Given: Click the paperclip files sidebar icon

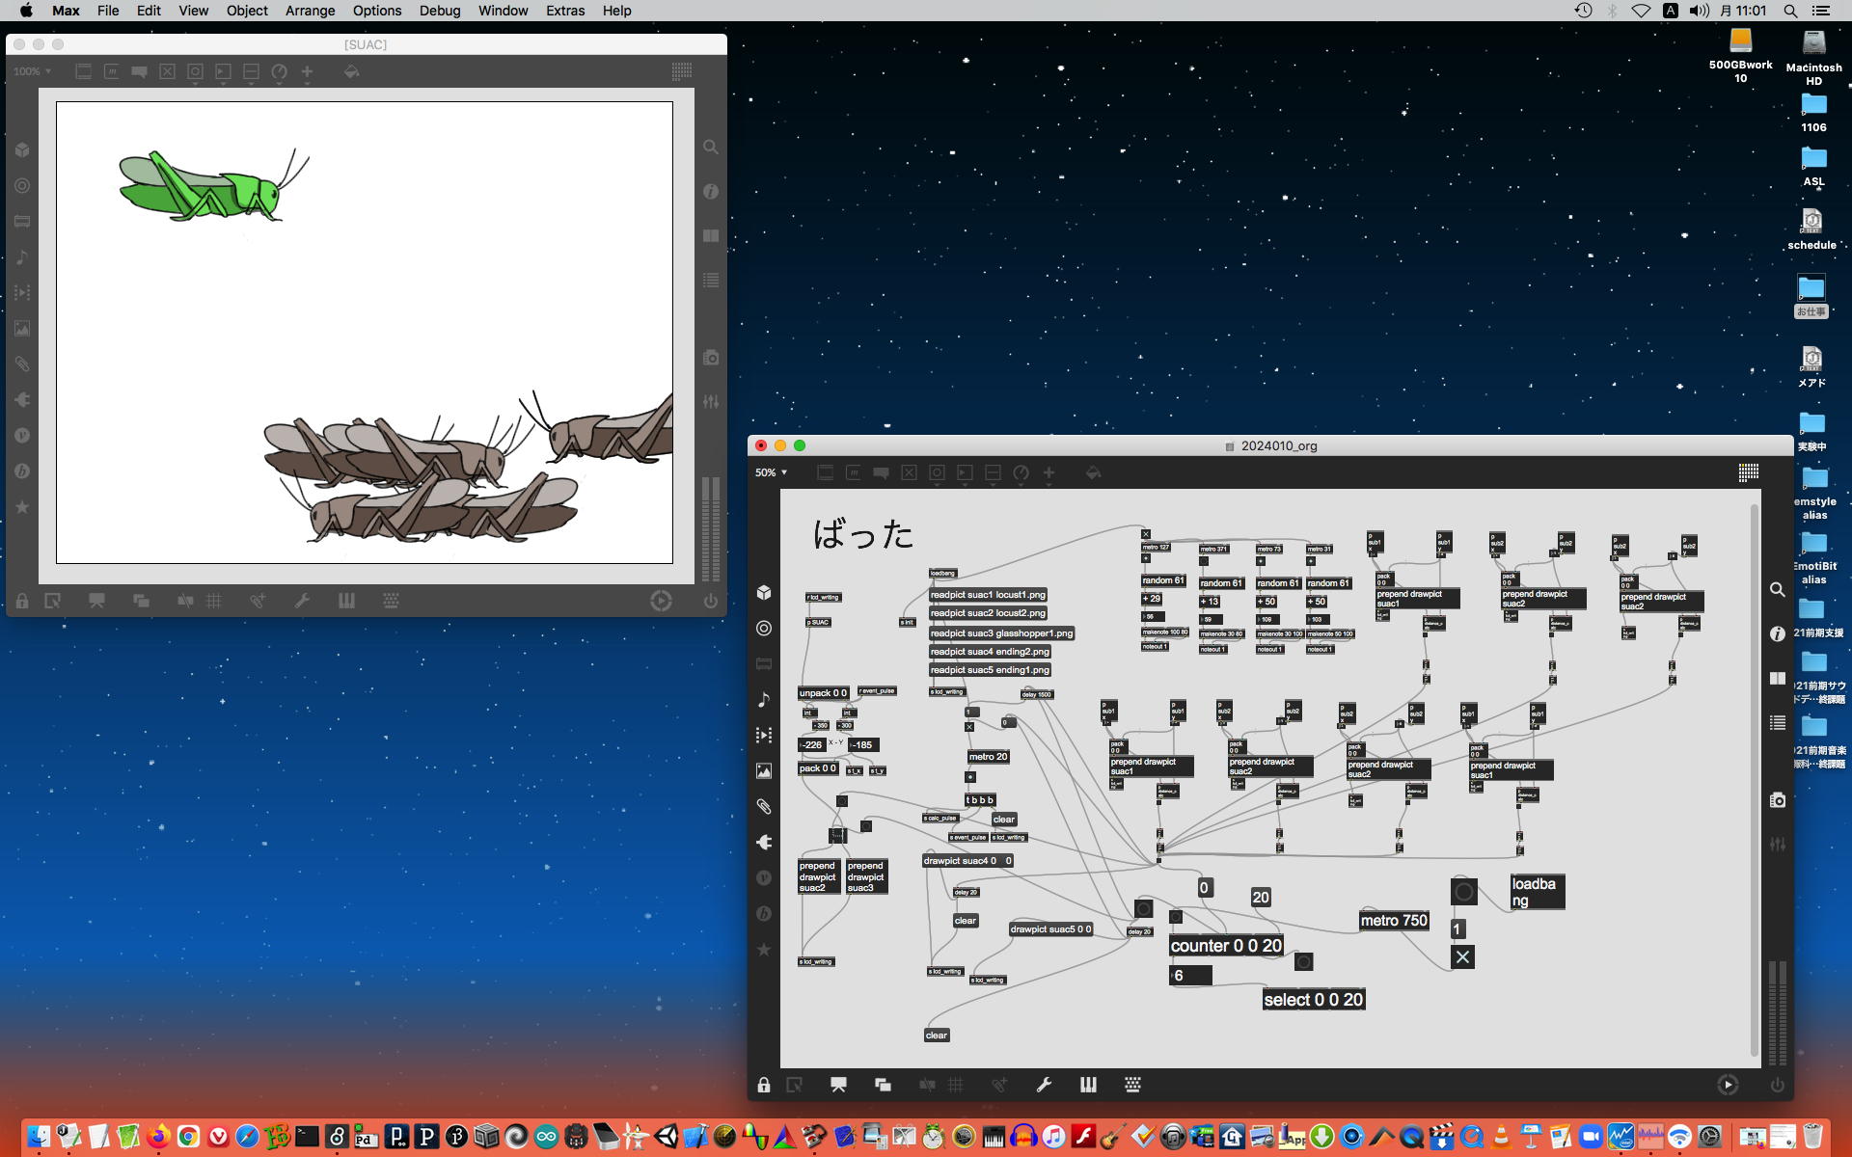Looking at the screenshot, I should 764,807.
